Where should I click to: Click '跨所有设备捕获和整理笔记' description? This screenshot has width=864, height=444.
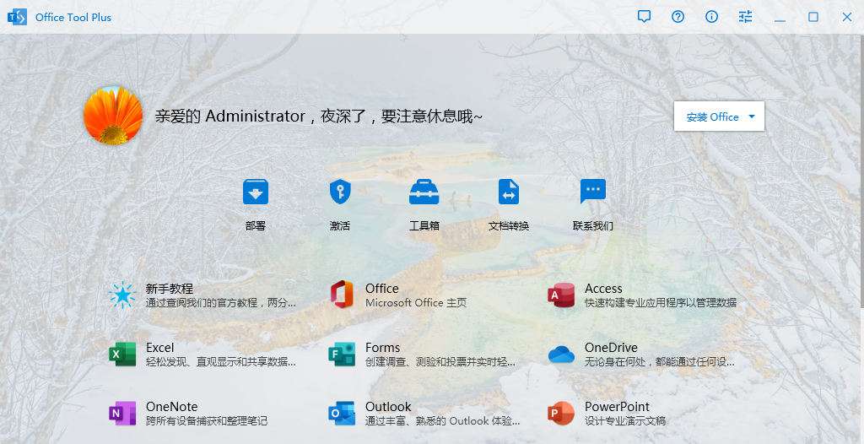[207, 421]
